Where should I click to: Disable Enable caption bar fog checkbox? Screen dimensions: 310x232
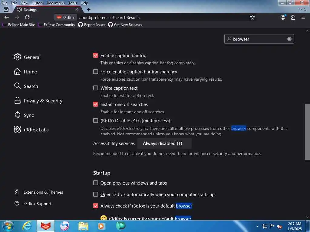pyautogui.click(x=96, y=56)
